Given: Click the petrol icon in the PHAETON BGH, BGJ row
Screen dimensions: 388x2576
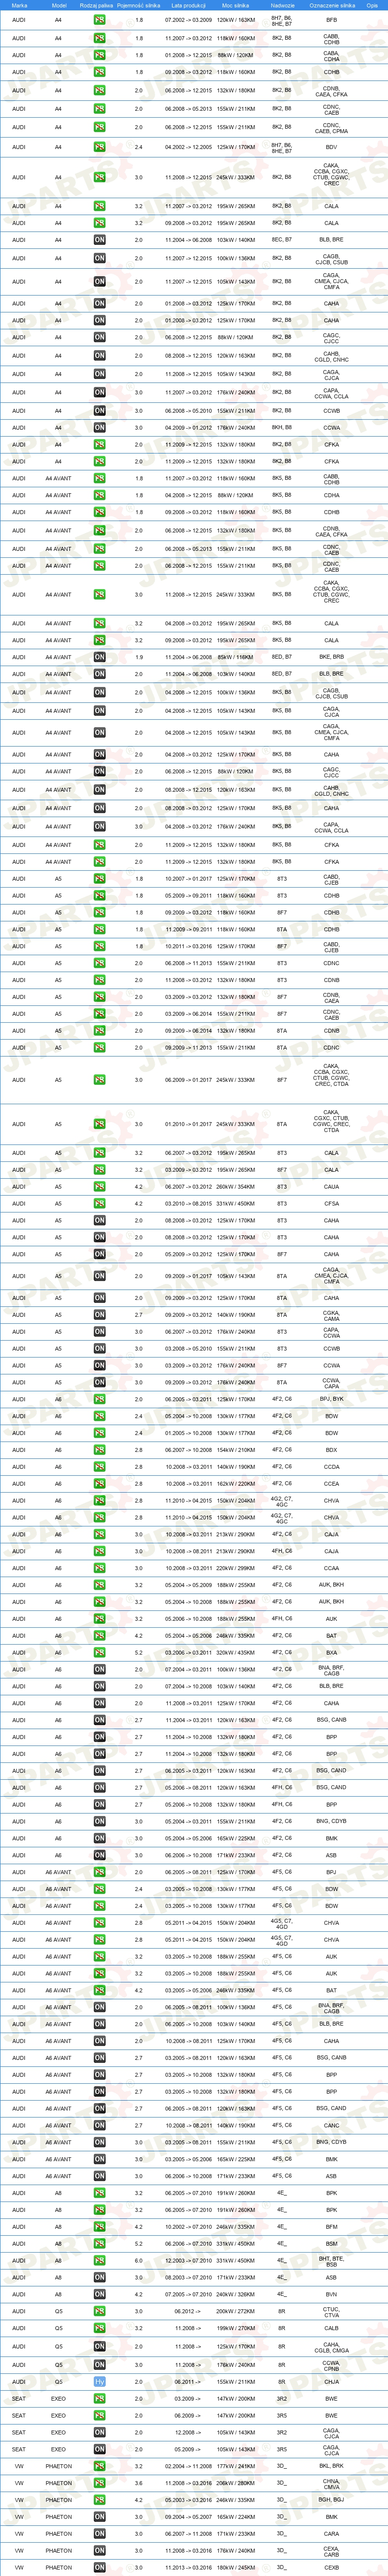Looking at the screenshot, I should [99, 2501].
